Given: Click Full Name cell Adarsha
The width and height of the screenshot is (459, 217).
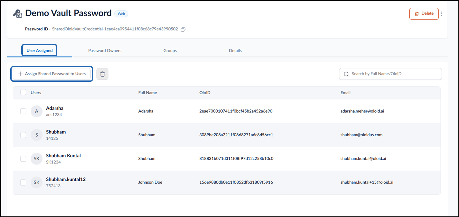Looking at the screenshot, I should coord(146,111).
